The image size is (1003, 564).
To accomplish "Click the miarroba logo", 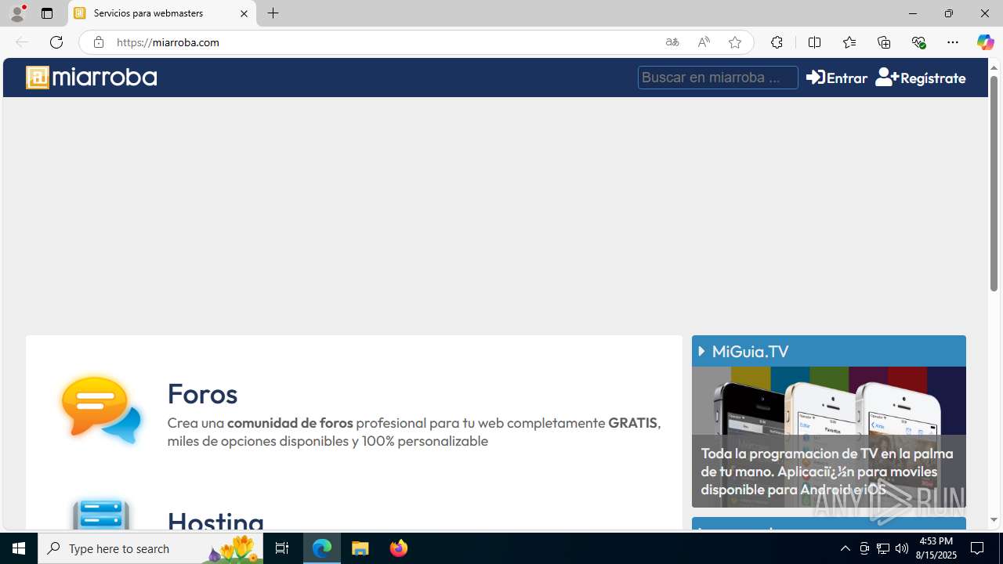I will [x=92, y=78].
